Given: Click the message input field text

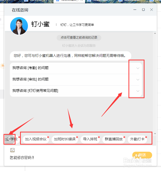Looking at the screenshot, I should point(22,158).
